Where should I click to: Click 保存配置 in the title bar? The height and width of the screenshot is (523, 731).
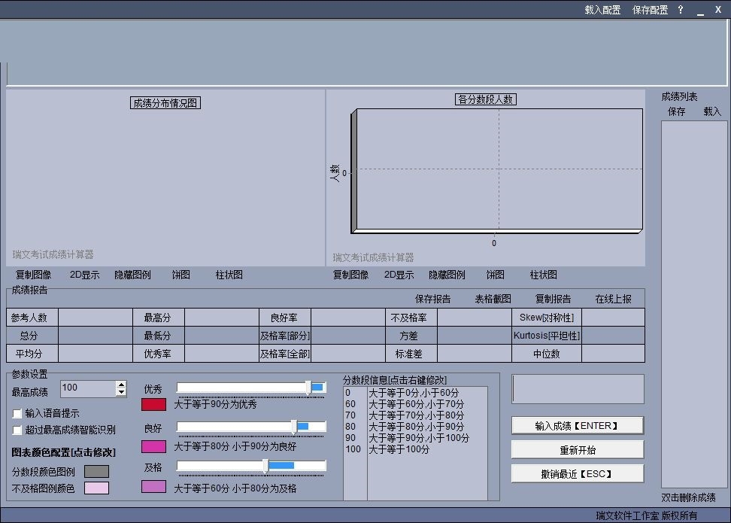click(x=650, y=10)
